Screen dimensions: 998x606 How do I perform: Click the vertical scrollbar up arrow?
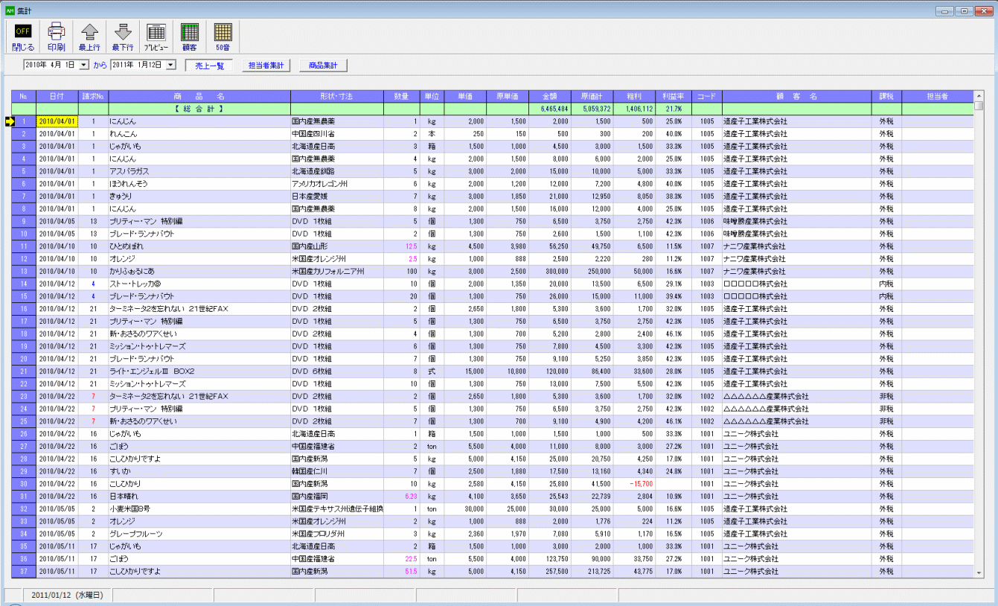pos(979,95)
